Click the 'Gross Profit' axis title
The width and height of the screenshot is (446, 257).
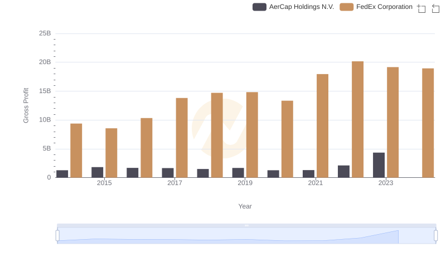tap(26, 105)
